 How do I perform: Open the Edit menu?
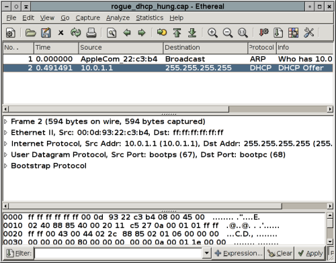point(28,17)
